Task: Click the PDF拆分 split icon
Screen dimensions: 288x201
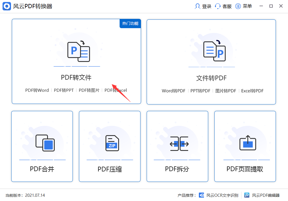Action: pos(179,144)
